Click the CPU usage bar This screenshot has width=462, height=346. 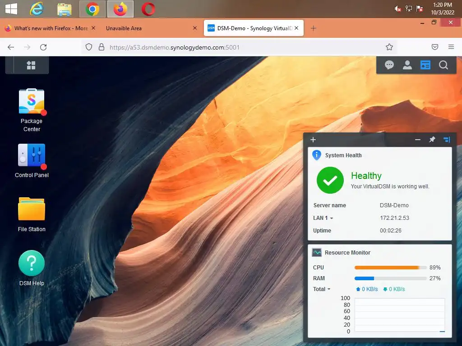pos(390,268)
